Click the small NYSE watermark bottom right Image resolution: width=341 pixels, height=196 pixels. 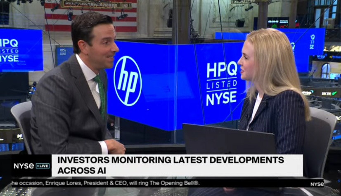[x=317, y=184]
